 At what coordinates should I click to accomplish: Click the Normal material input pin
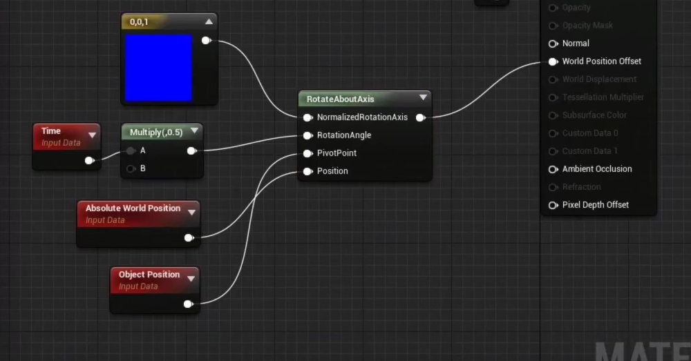point(553,43)
